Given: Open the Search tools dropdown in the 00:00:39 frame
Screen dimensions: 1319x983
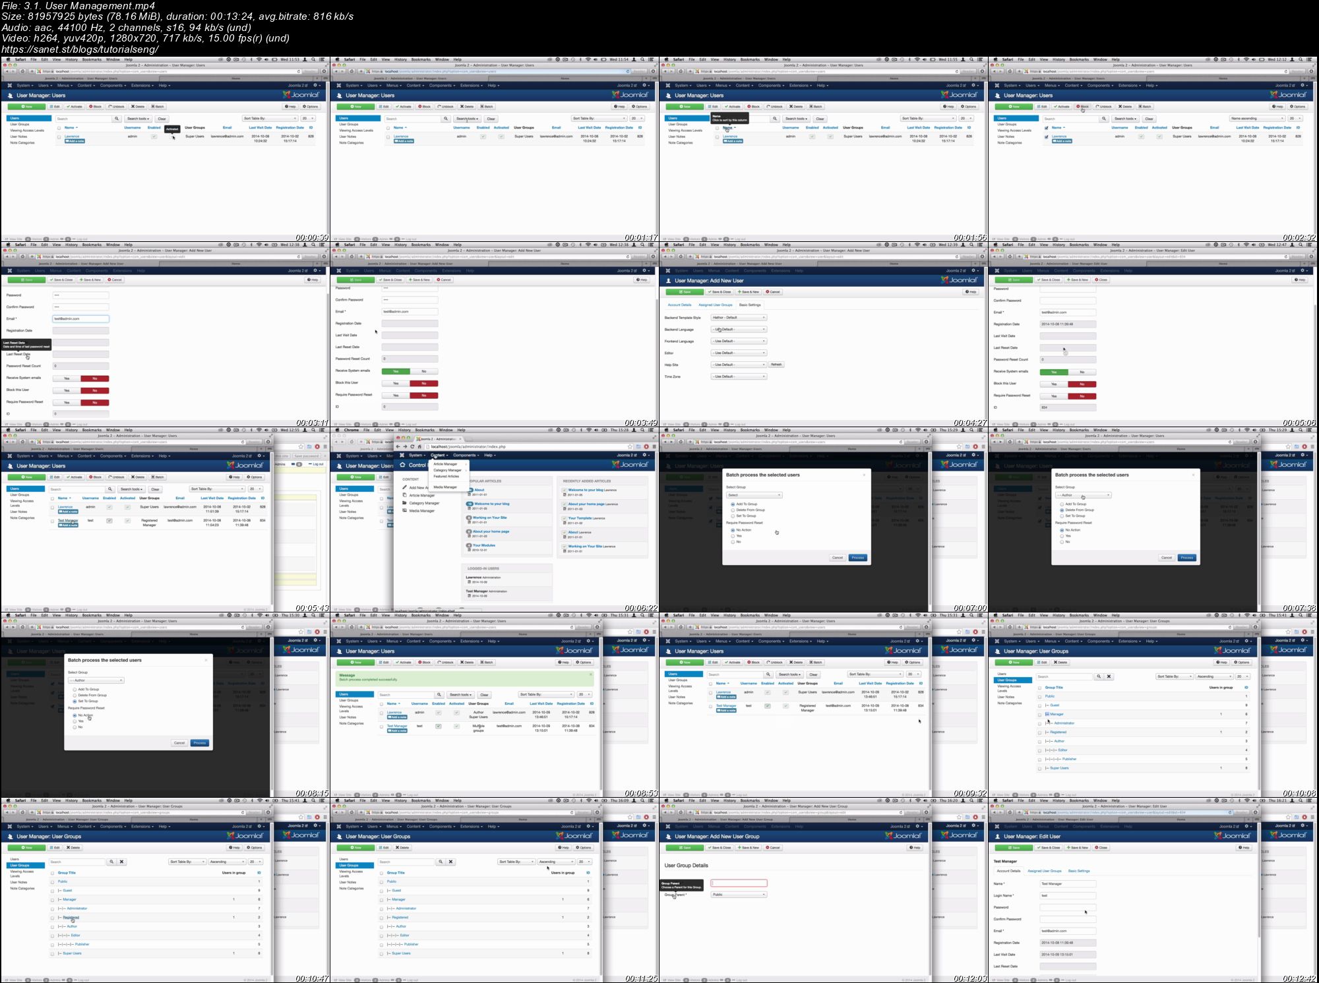Looking at the screenshot, I should (138, 119).
